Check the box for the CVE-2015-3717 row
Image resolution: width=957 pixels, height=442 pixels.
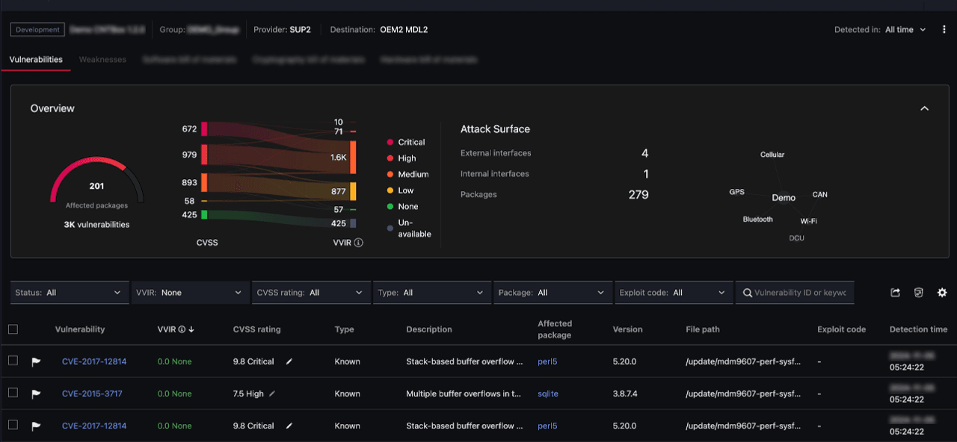coord(13,393)
